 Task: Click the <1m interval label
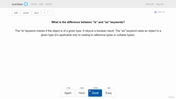[68, 88]
